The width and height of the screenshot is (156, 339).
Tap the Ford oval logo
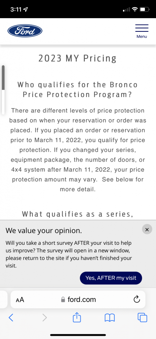pyautogui.click(x=25, y=31)
